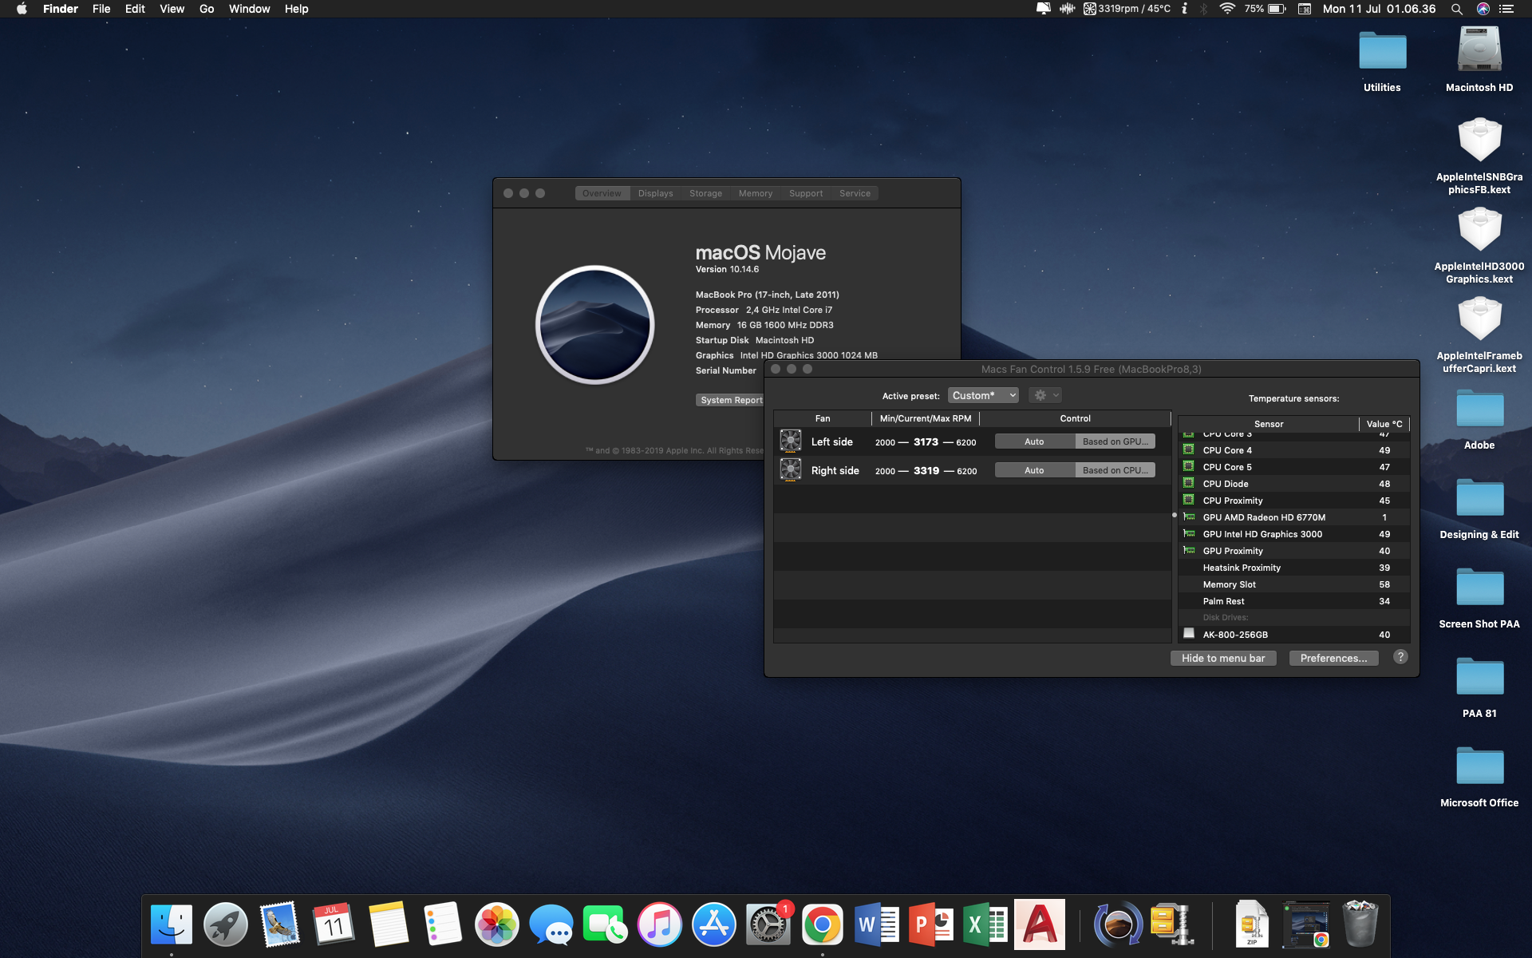Click the Left side fan icon
The height and width of the screenshot is (958, 1532).
(790, 441)
